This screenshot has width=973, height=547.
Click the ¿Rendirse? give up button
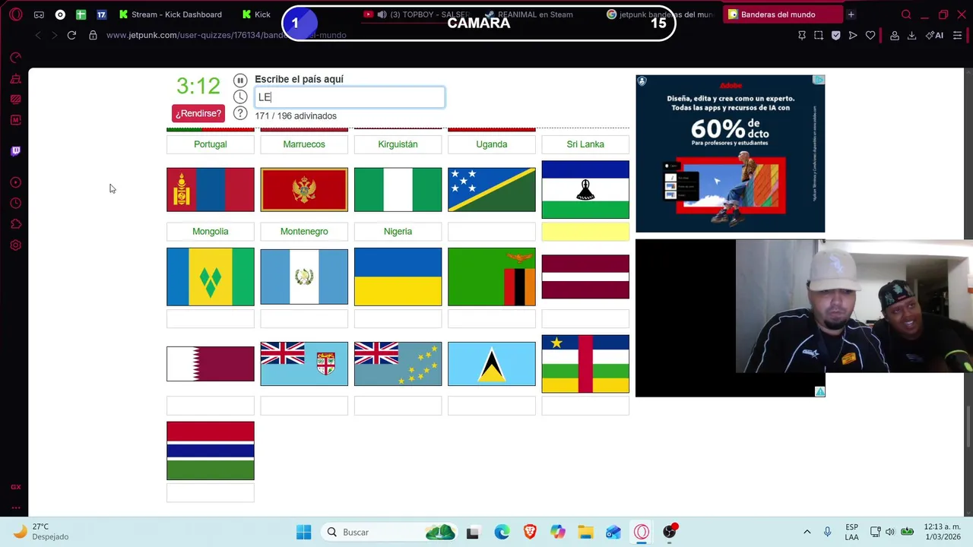point(198,113)
